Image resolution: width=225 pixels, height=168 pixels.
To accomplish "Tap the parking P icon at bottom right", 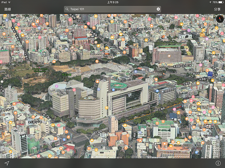I will point(197,152).
